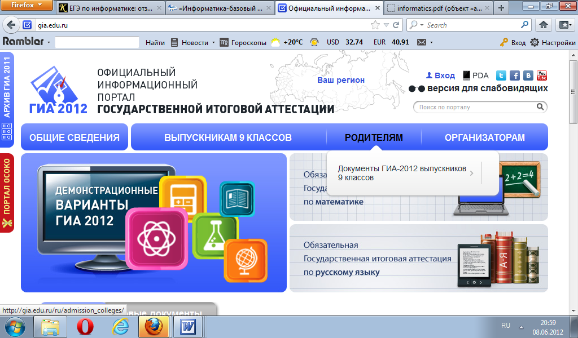Screen dimensions: 578x338
Task: Click the pink atom subject icon
Action: 157,239
